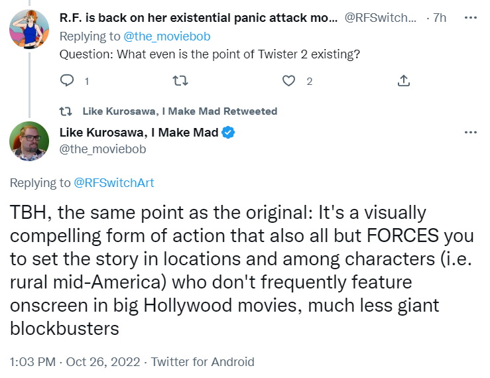Click the gray @the_moviebob handle under the name

(x=103, y=149)
